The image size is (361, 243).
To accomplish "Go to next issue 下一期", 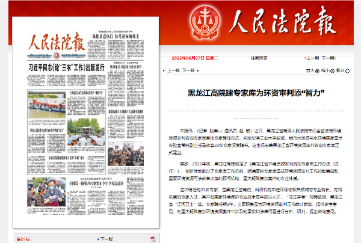I will pyautogui.click(x=330, y=58).
